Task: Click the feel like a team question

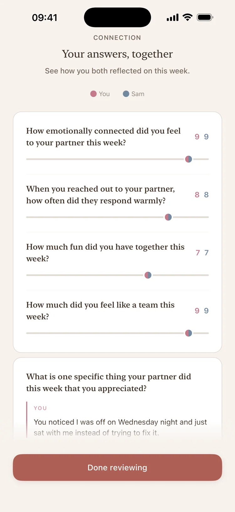Action: pos(100,311)
